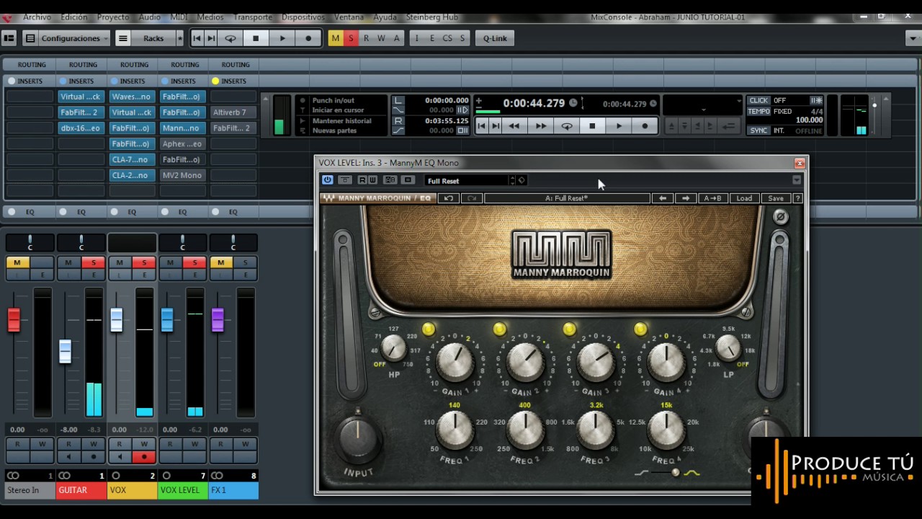Image resolution: width=922 pixels, height=519 pixels.
Task: Solo the VOX LEVEL channel
Action: coord(194,262)
